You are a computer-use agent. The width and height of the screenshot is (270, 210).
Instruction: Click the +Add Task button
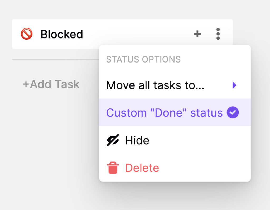[x=51, y=84]
